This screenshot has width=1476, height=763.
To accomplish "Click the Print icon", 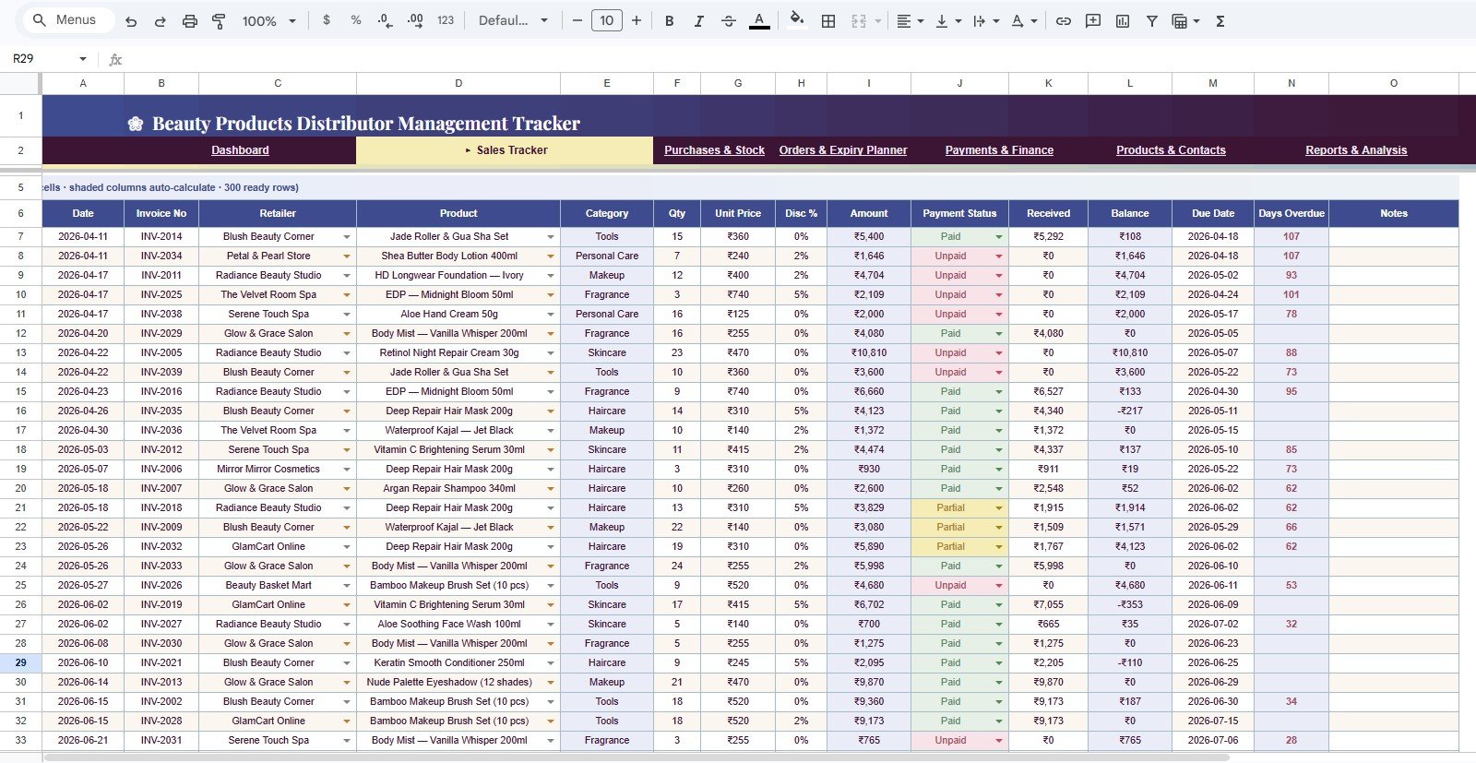I will click(190, 20).
